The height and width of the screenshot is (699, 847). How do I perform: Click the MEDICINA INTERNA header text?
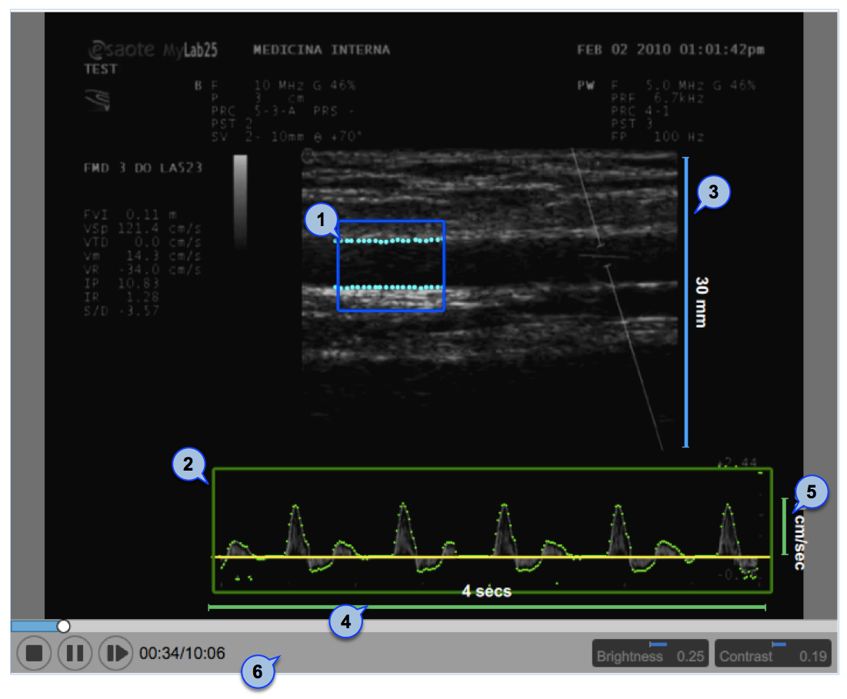[322, 50]
